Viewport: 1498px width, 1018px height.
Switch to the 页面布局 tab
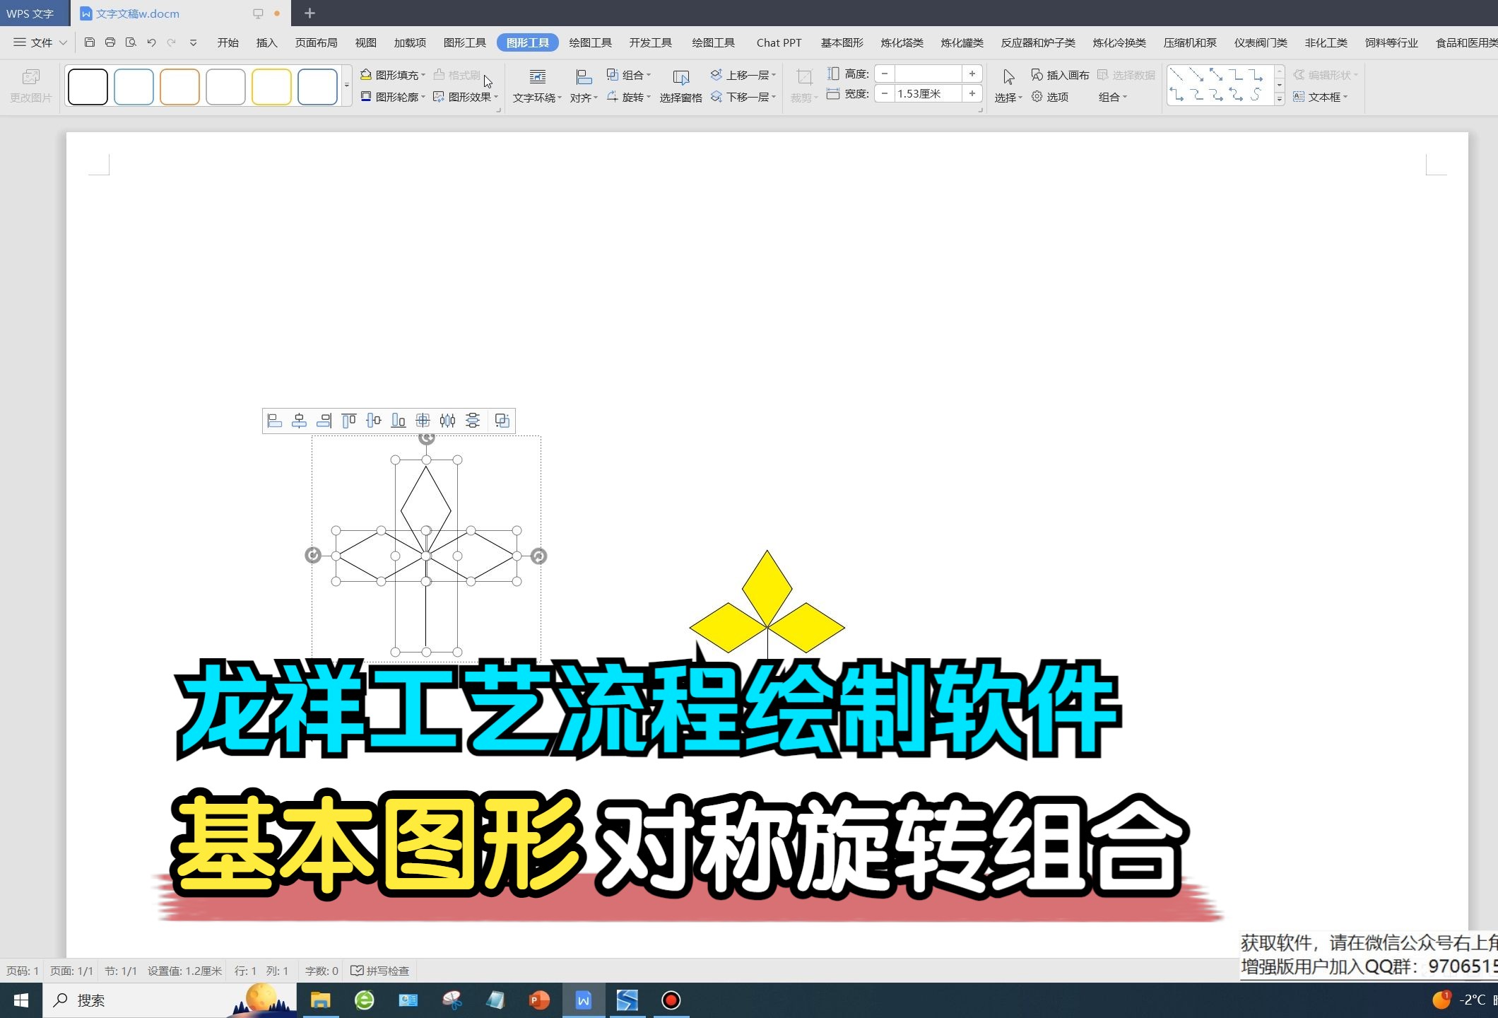point(317,42)
